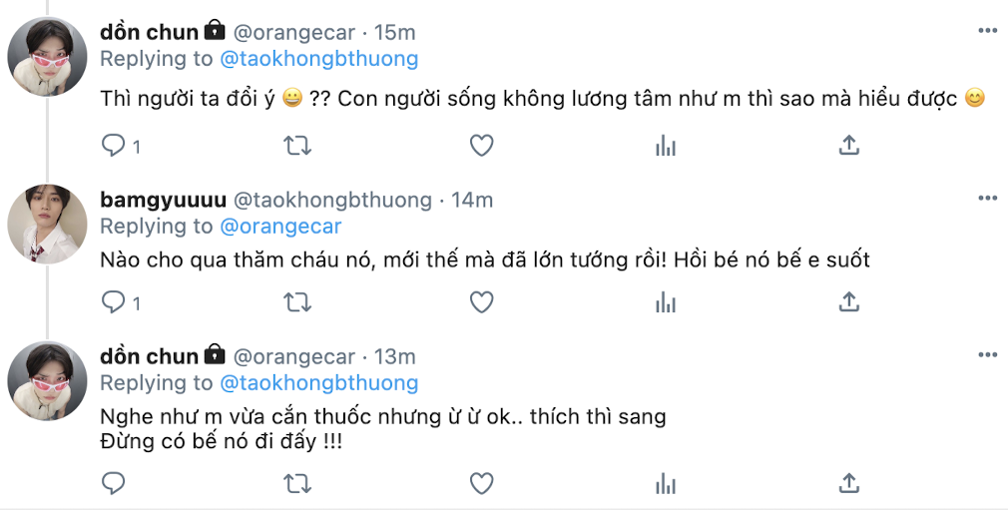Screen dimensions: 1008x517
Task: Reply to the first dồn chun tweet
Action: (114, 146)
